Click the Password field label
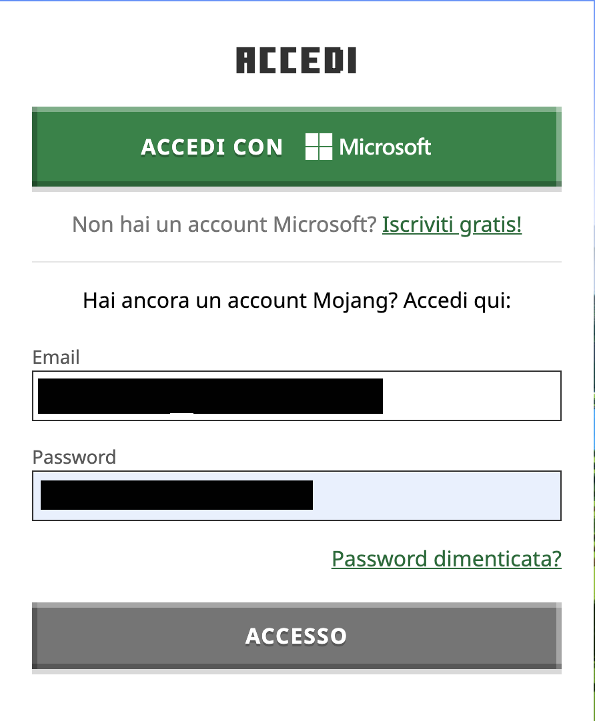The height and width of the screenshot is (721, 595). point(74,457)
